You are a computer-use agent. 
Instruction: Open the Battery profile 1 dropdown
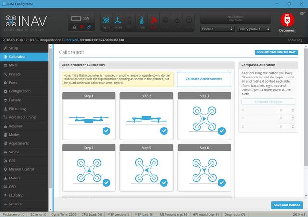click(x=254, y=29)
